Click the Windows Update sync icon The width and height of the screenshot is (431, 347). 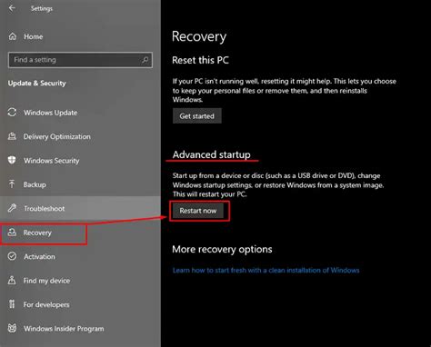[x=12, y=113]
